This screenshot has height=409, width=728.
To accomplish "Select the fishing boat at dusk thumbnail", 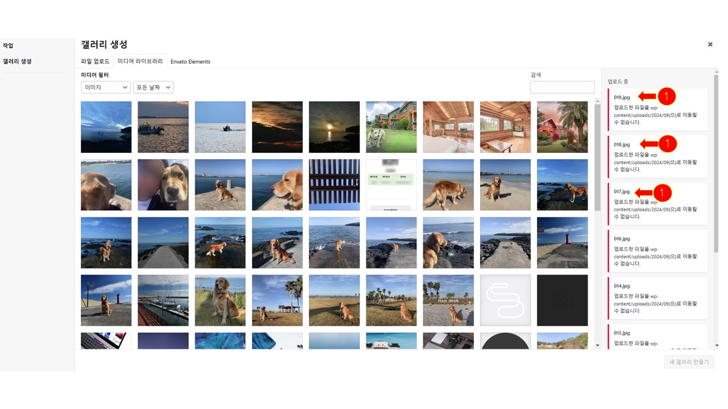I will point(163,127).
